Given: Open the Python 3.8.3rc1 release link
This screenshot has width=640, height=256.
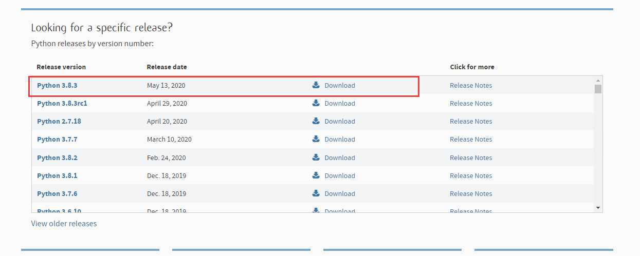Looking at the screenshot, I should pyautogui.click(x=62, y=104).
